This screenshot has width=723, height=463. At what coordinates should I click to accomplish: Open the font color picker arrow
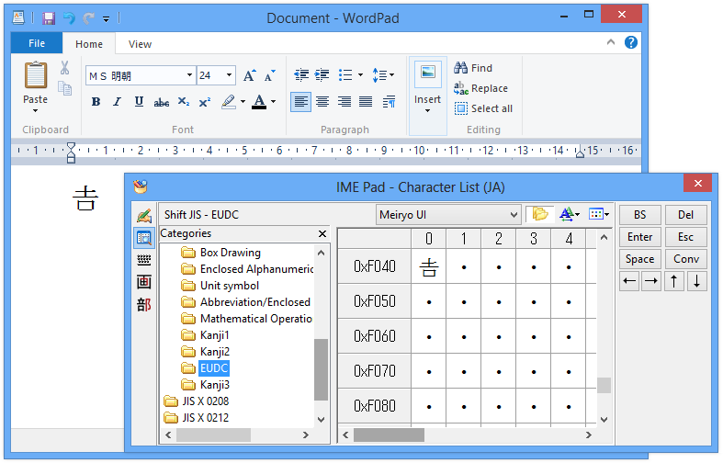[274, 102]
